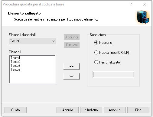The image size is (153, 117).
Task: Go back with the Indietro button
Action: pos(91,110)
